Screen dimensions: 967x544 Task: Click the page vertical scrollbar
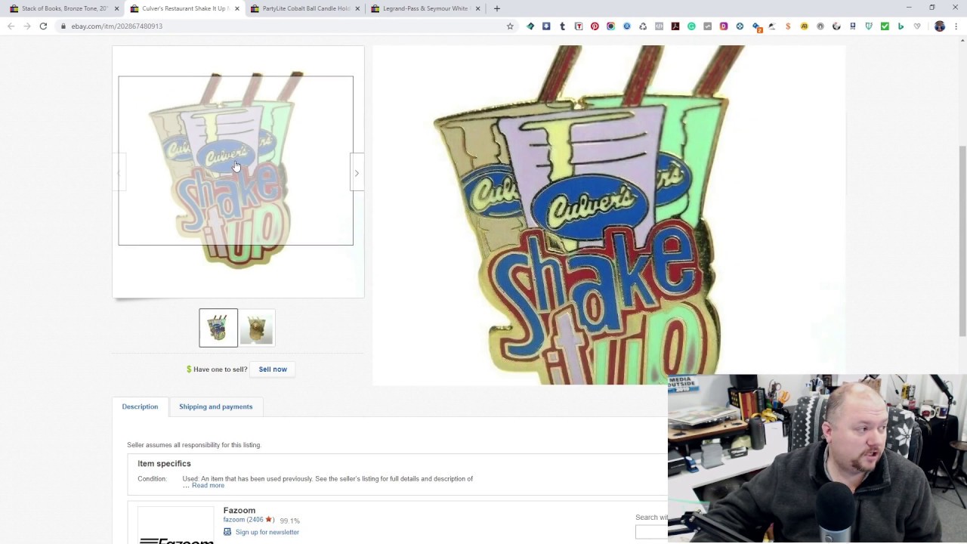[x=962, y=242]
